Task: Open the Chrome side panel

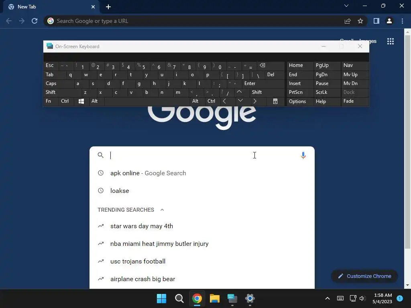Action: click(x=376, y=21)
